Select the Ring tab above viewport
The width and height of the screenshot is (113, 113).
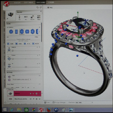pos(50,7)
